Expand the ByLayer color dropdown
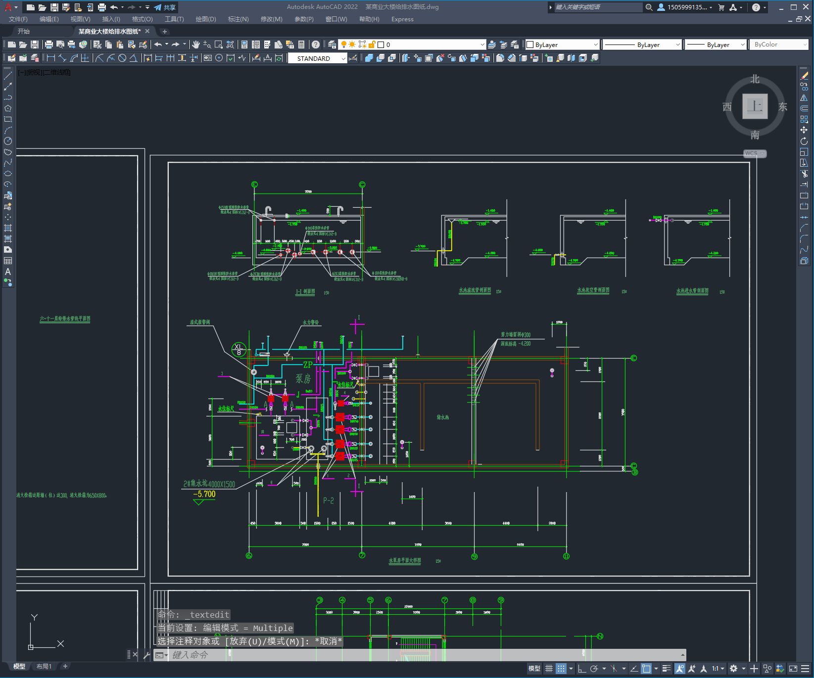814x678 pixels. [x=595, y=45]
